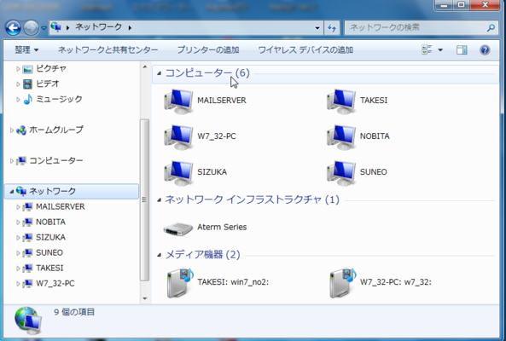Select the Aterm Series router icon
Viewport: 506px width, 341px height.
tap(178, 228)
